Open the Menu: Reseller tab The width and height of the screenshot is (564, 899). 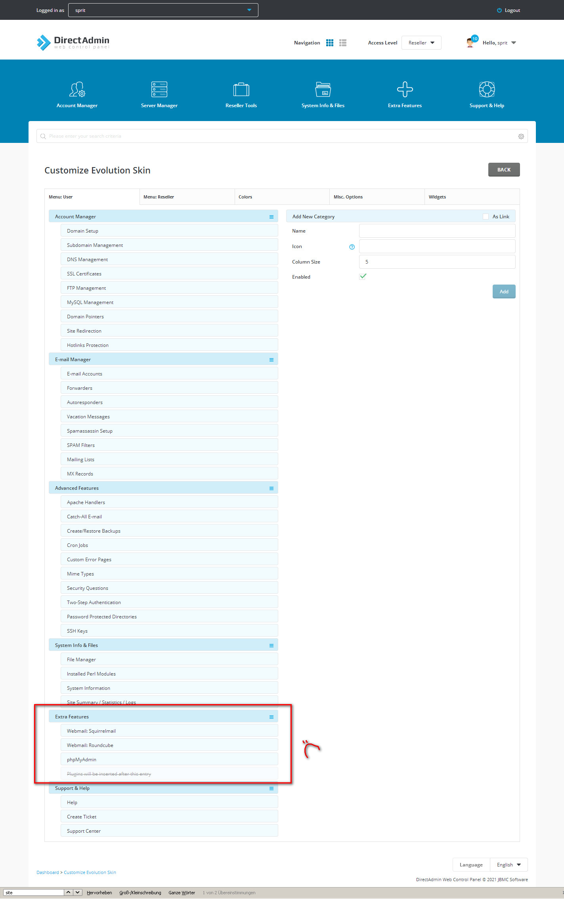click(187, 197)
